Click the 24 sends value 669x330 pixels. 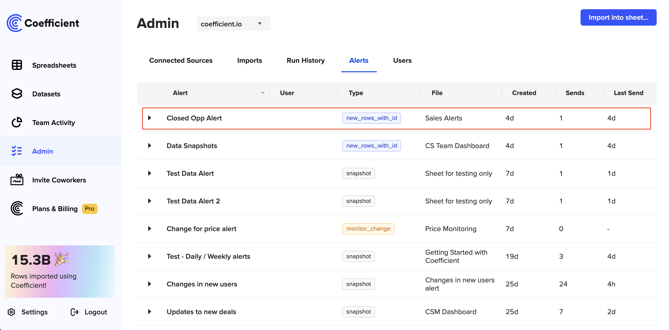pyautogui.click(x=563, y=284)
